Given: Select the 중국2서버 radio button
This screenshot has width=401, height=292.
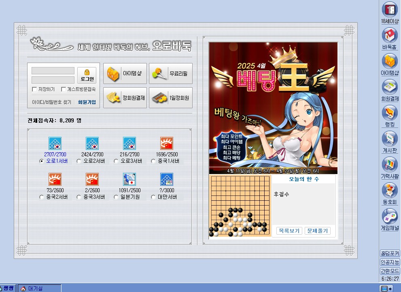Looking at the screenshot, I should (x=41, y=197).
